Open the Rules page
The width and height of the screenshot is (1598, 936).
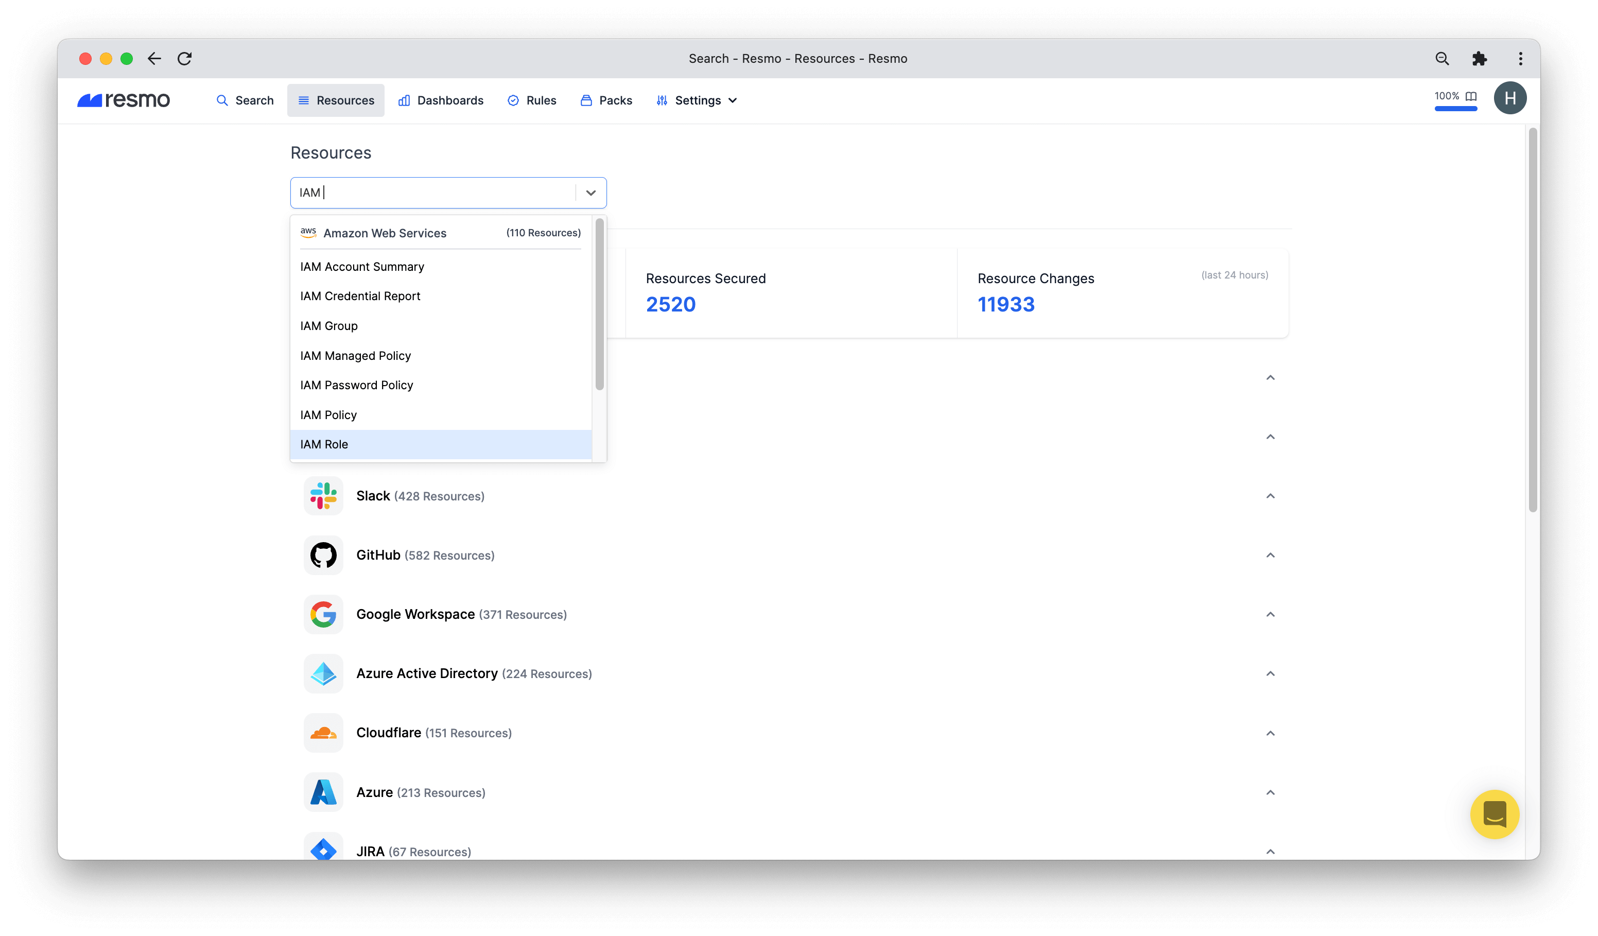(531, 100)
